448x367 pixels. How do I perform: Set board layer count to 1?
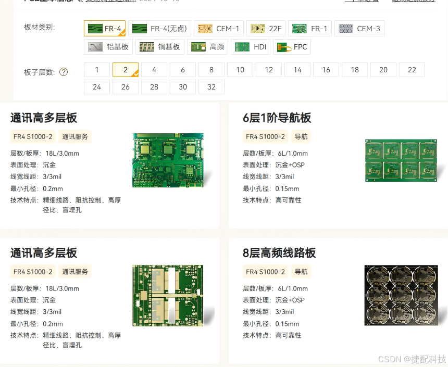coord(97,70)
